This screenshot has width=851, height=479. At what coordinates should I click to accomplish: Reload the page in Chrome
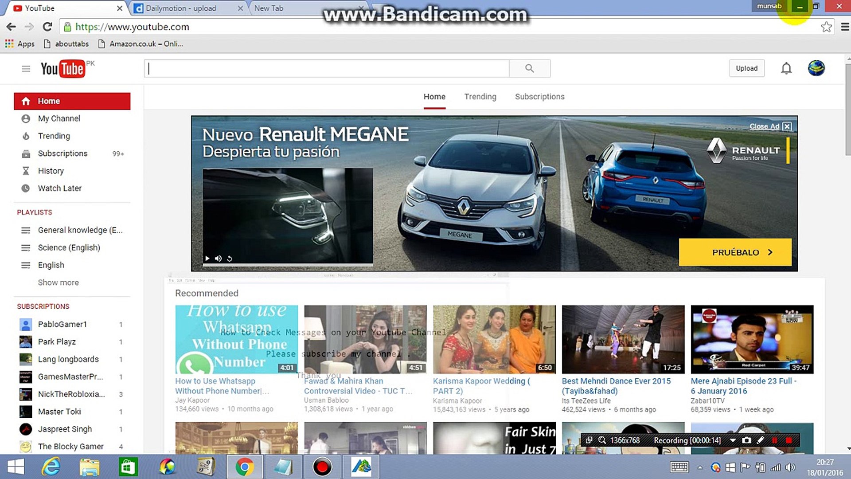click(47, 27)
